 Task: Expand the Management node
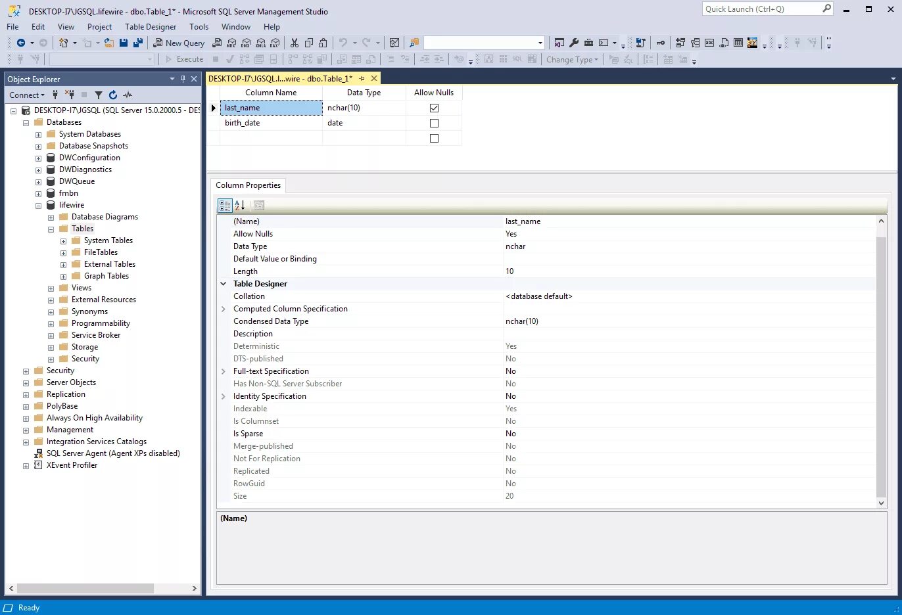(x=26, y=430)
